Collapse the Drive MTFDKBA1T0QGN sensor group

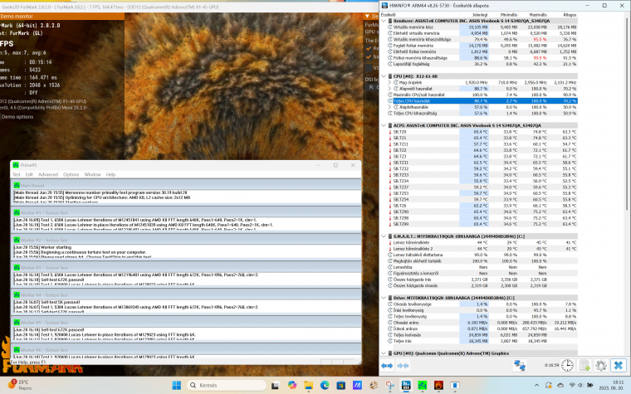[384, 298]
